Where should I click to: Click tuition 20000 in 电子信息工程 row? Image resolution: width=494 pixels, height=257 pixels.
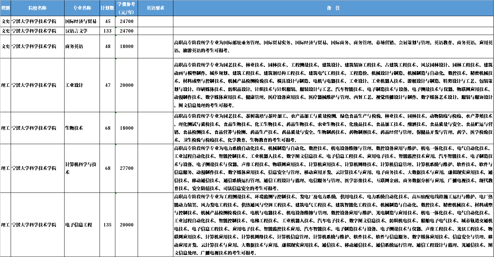126,225
